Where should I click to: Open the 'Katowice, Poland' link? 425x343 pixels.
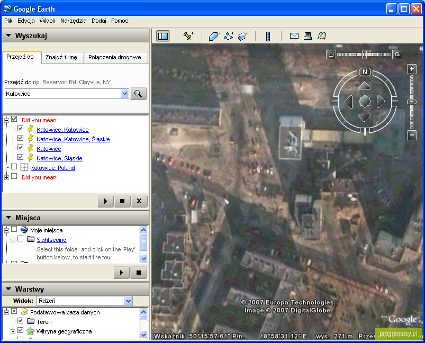pos(52,168)
